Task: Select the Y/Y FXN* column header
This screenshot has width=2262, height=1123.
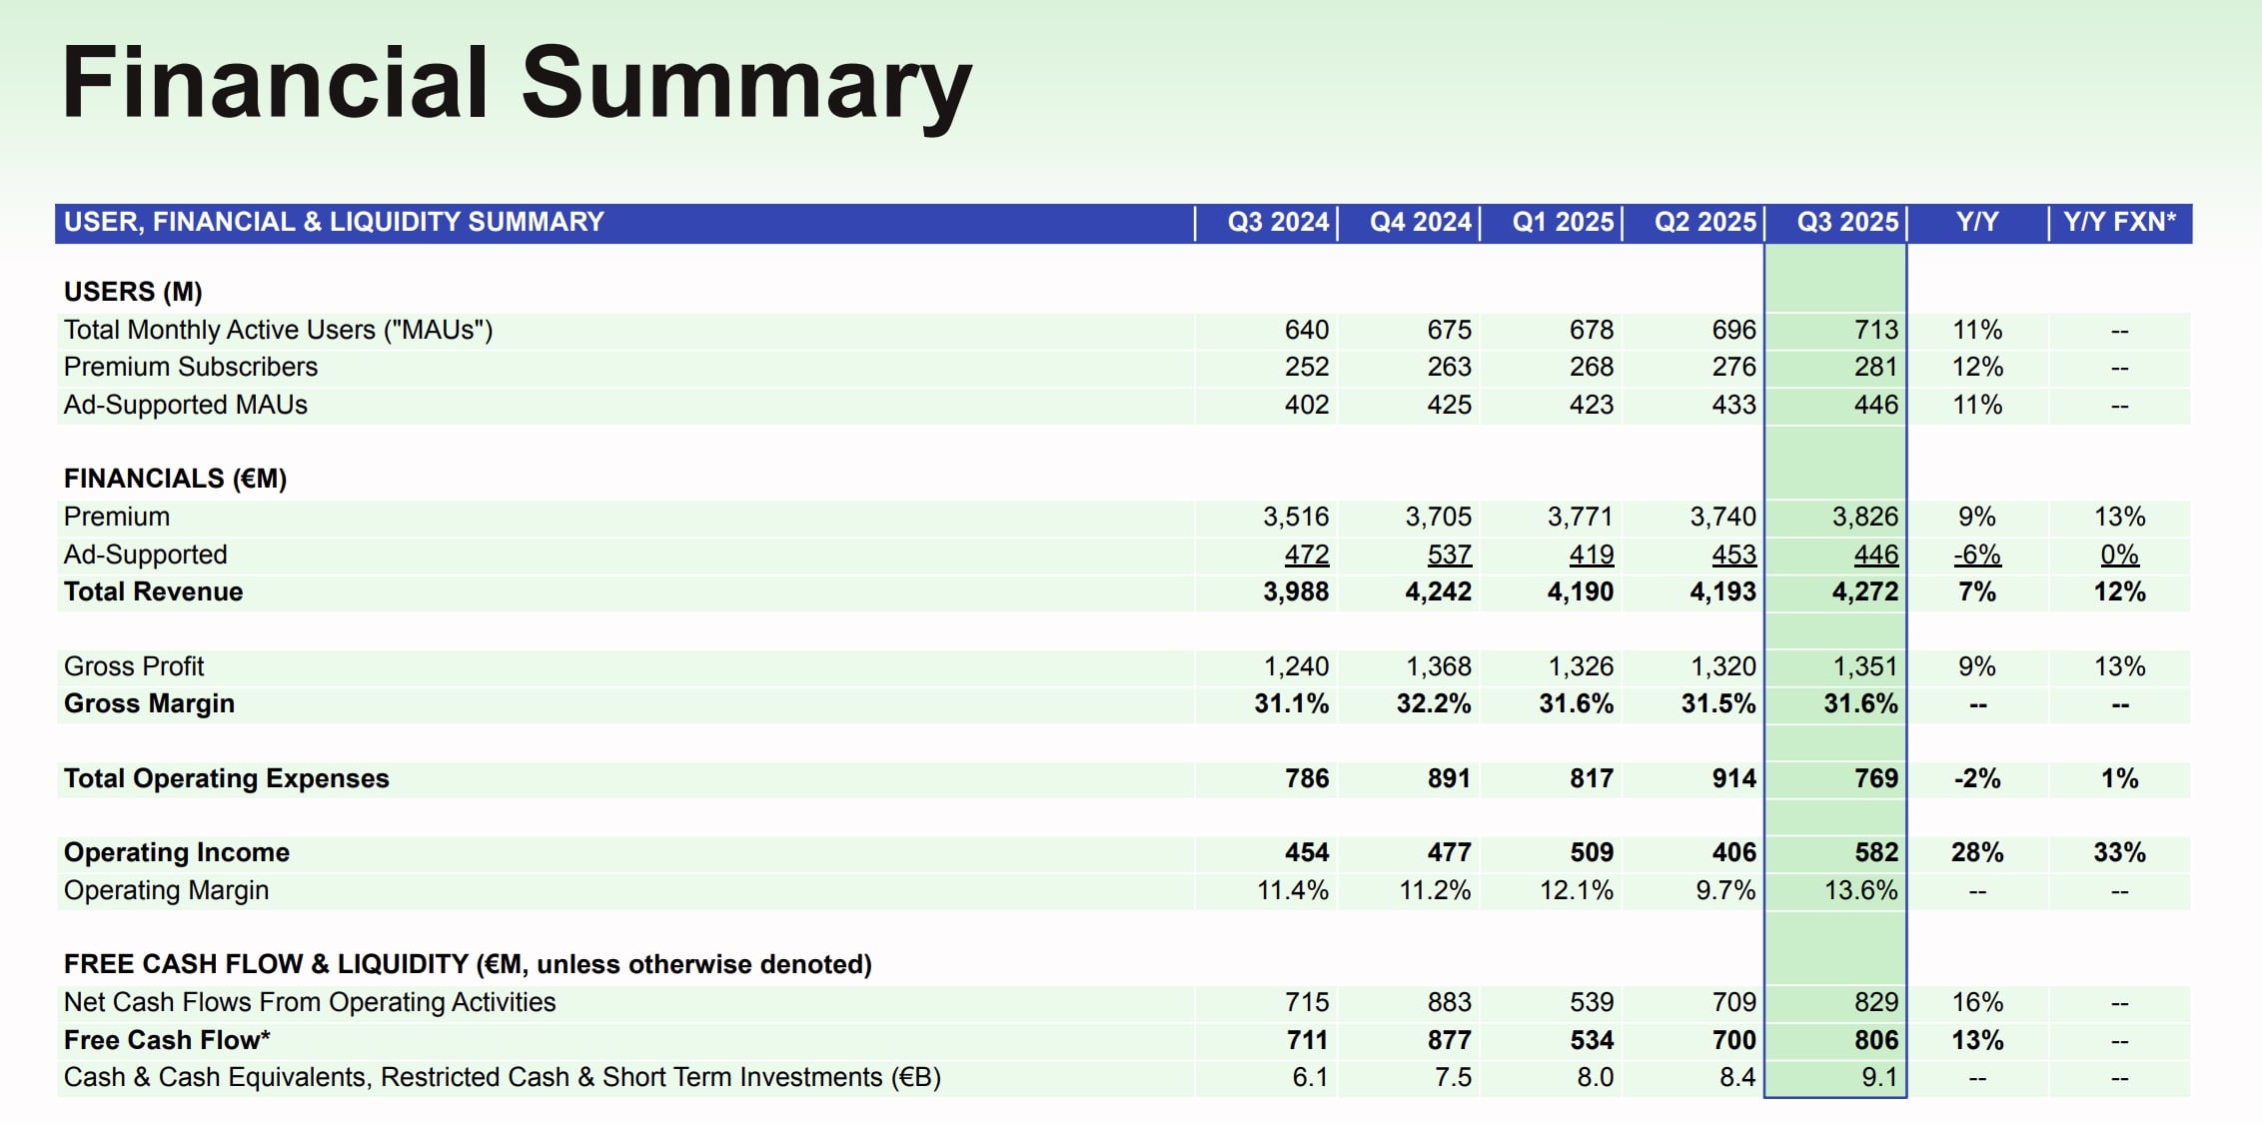Action: point(2118,222)
